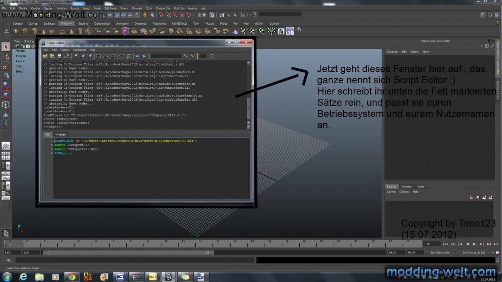The width and height of the screenshot is (502, 282).
Task: Show both history and input panes
Action: [x=112, y=56]
